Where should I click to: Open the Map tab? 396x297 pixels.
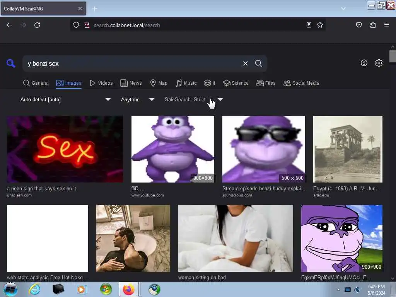click(x=159, y=83)
